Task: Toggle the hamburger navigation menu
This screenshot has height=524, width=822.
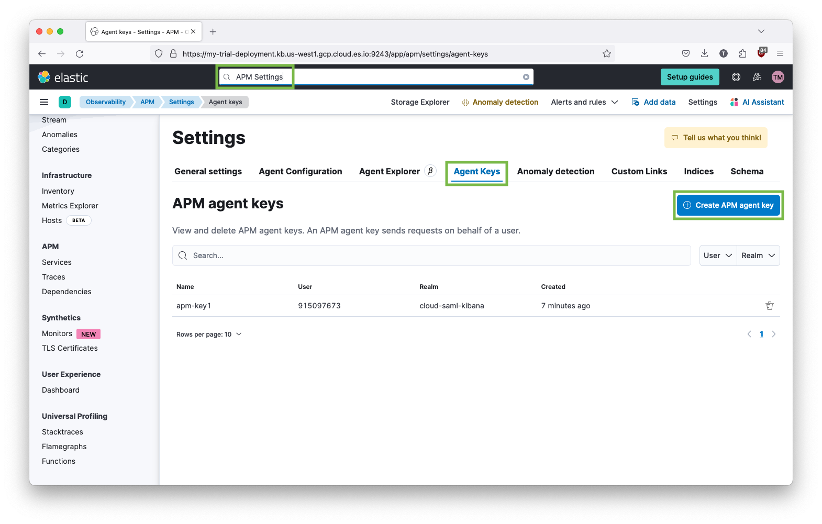Action: click(44, 102)
